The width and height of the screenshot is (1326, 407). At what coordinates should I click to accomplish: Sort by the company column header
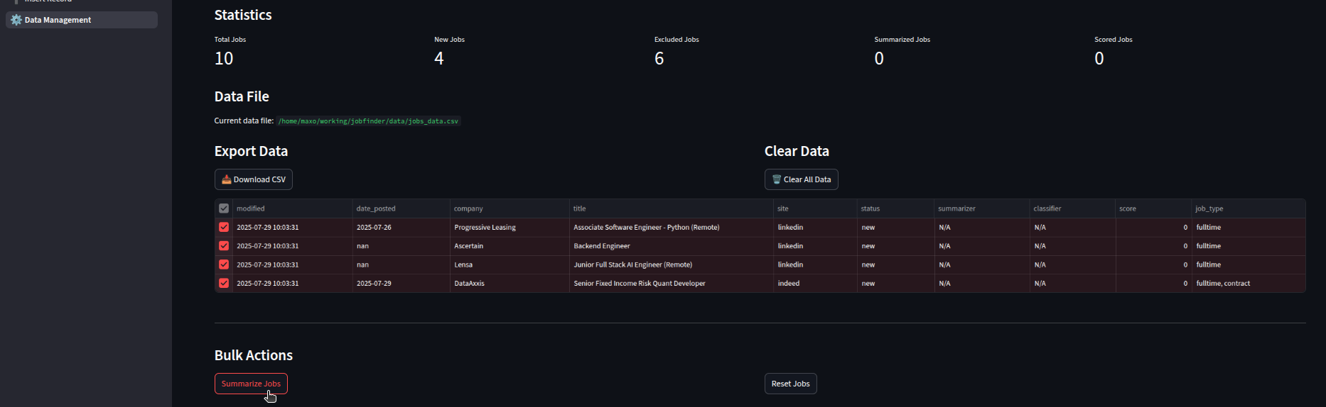coord(468,208)
